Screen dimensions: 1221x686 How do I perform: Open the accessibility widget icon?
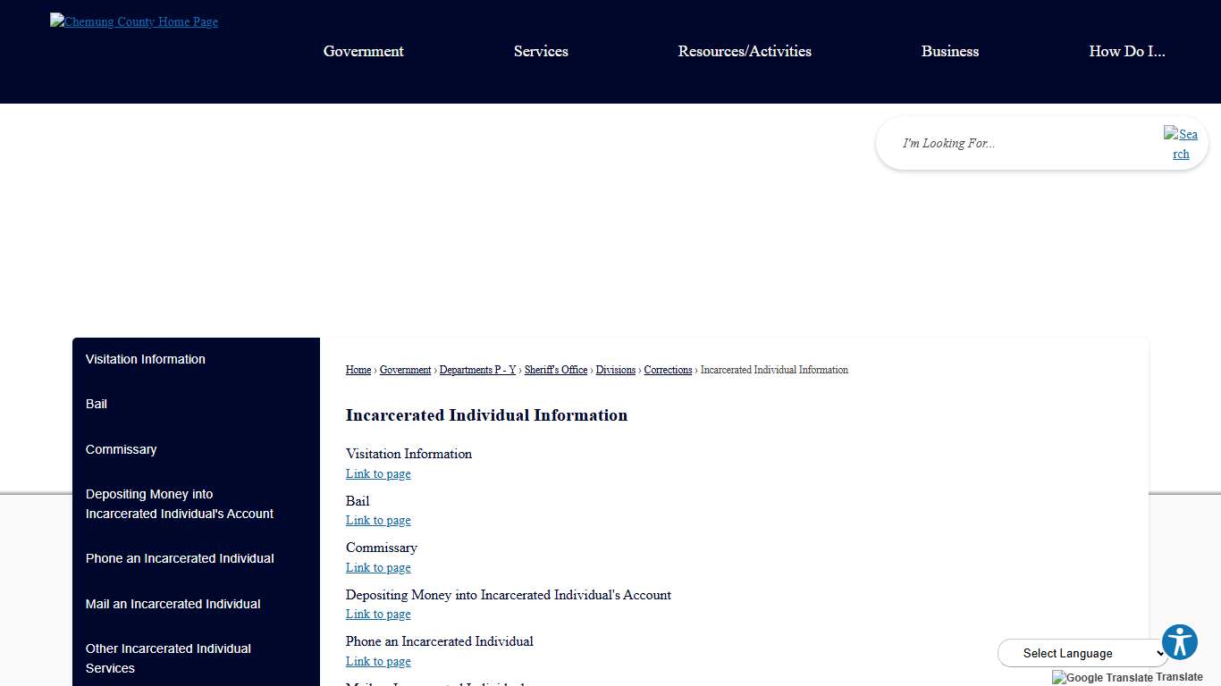click(1179, 641)
